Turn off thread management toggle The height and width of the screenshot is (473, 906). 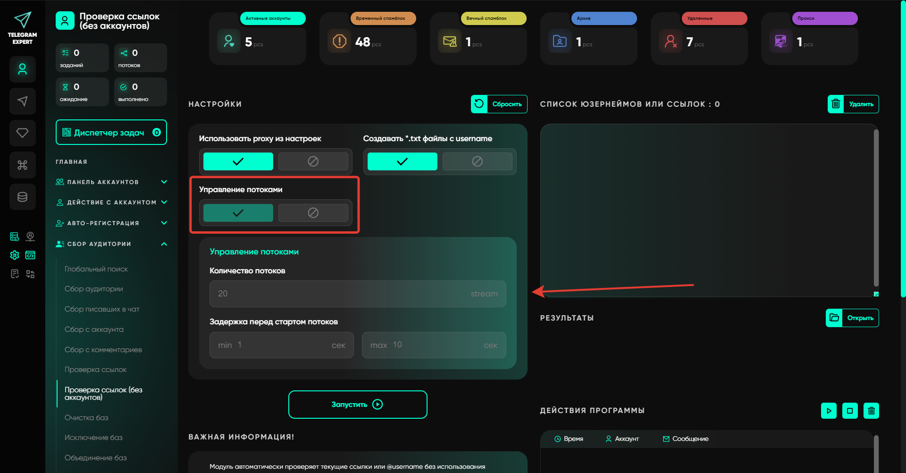pyautogui.click(x=313, y=213)
